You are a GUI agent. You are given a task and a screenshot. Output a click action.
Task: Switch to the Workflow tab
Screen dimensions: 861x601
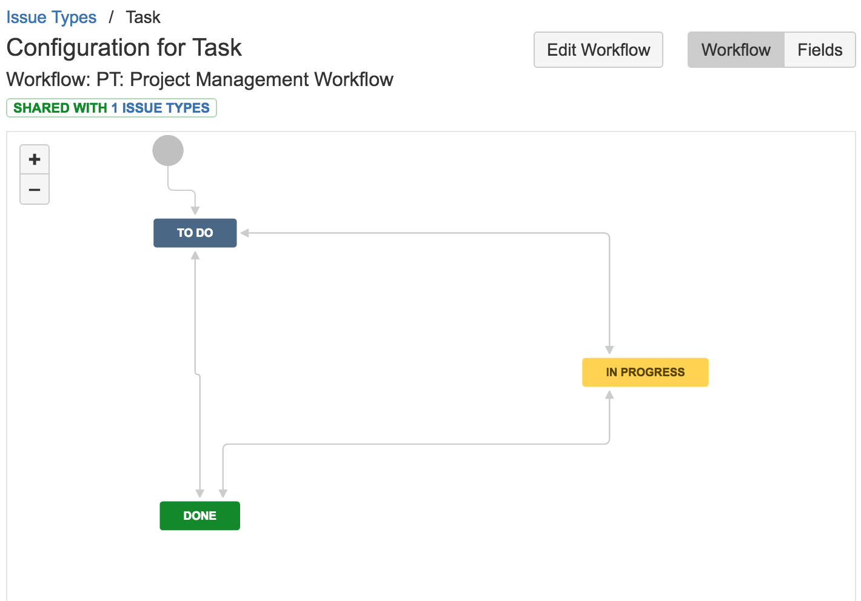pyautogui.click(x=735, y=50)
